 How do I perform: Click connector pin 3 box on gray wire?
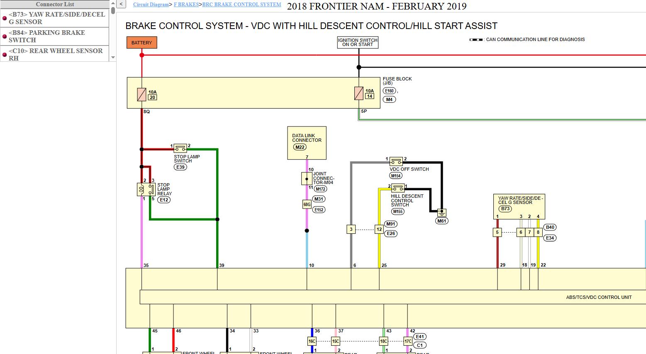pyautogui.click(x=351, y=229)
